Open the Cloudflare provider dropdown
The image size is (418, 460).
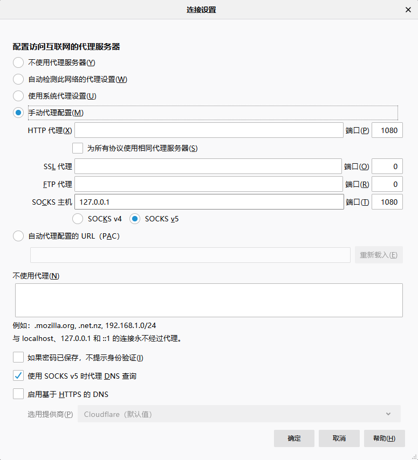pyautogui.click(x=239, y=414)
